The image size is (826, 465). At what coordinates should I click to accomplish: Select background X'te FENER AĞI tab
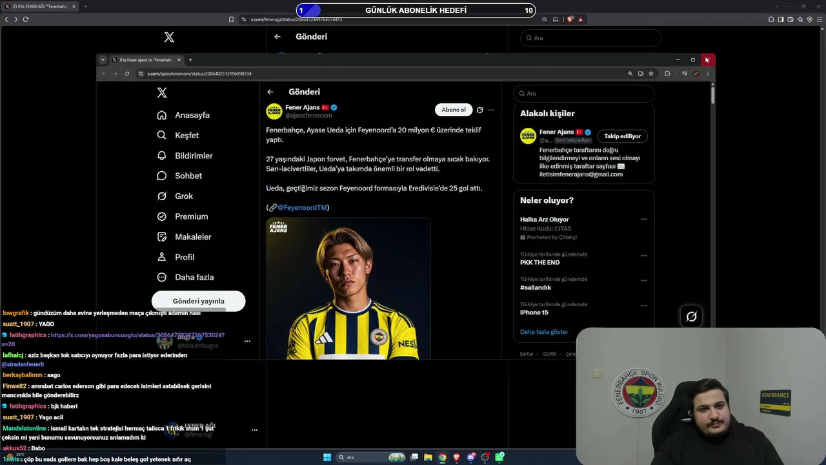(41, 6)
